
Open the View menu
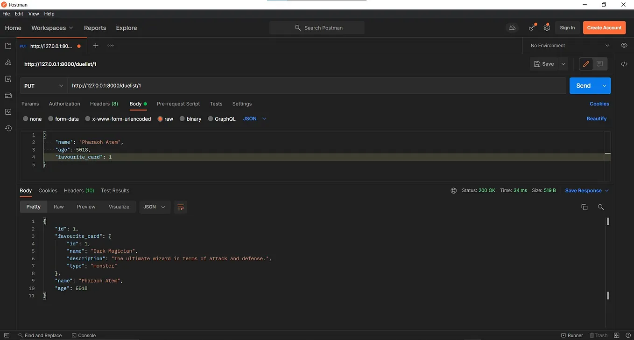tap(34, 14)
